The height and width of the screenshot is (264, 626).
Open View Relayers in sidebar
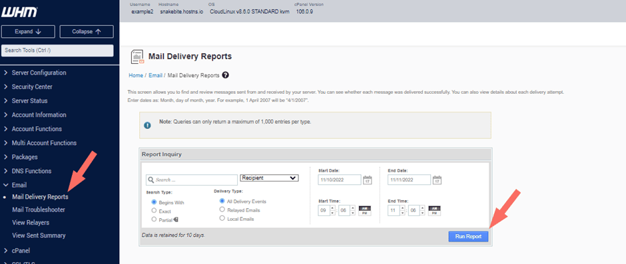click(x=31, y=222)
